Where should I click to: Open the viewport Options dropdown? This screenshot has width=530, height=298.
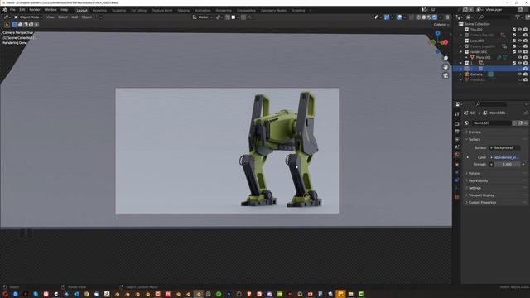[441, 25]
